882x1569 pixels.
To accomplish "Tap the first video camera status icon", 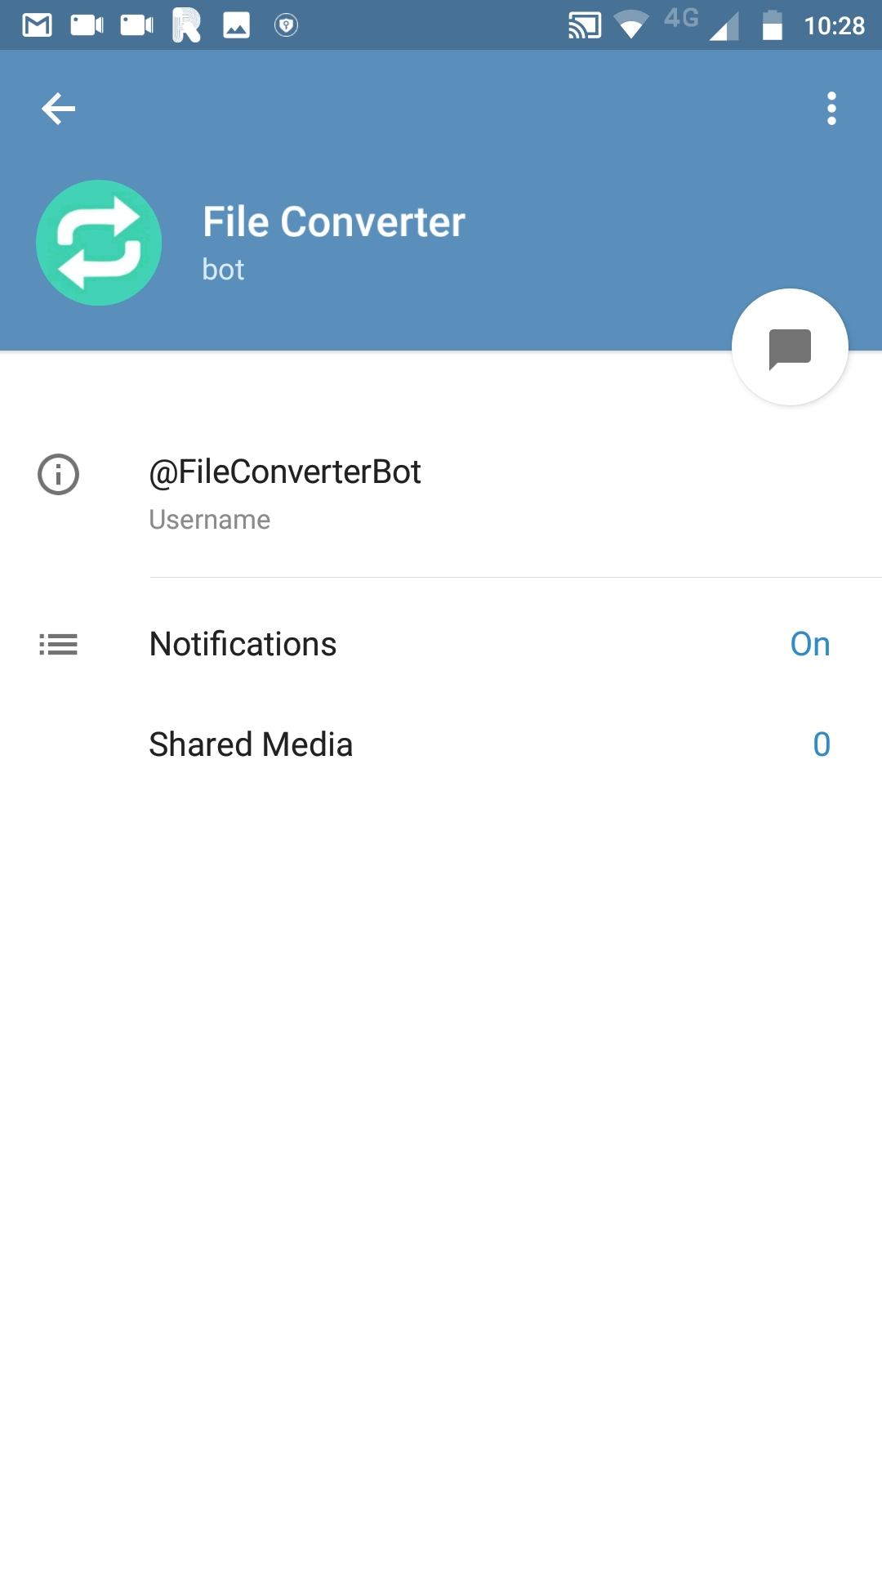I will 87,25.
